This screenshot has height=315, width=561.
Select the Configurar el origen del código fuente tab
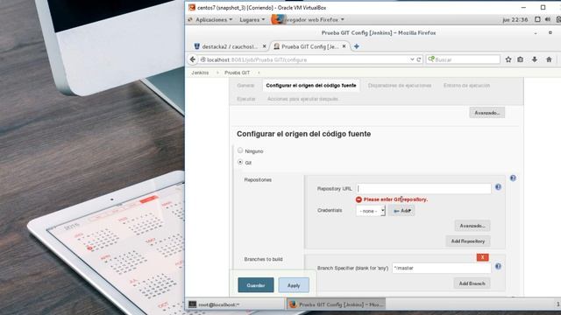click(311, 86)
